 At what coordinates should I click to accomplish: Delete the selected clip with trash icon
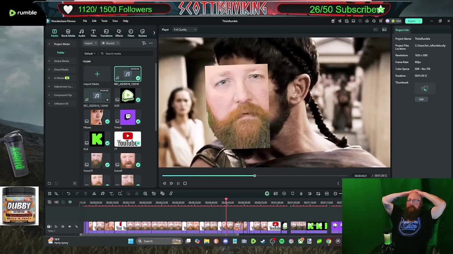point(85,194)
